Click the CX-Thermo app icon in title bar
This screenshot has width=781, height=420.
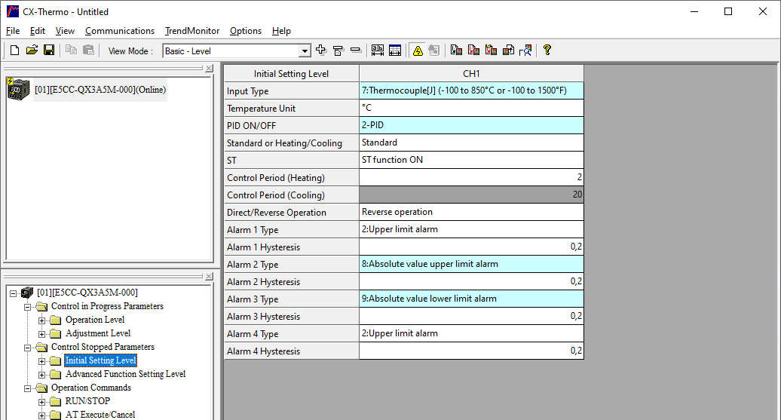click(x=13, y=11)
